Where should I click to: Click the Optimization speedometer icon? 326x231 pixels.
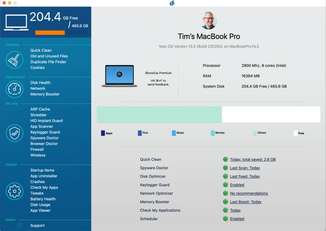[14, 90]
